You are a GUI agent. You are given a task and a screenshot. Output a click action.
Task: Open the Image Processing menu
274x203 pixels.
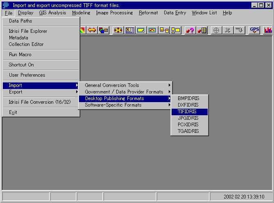click(114, 13)
